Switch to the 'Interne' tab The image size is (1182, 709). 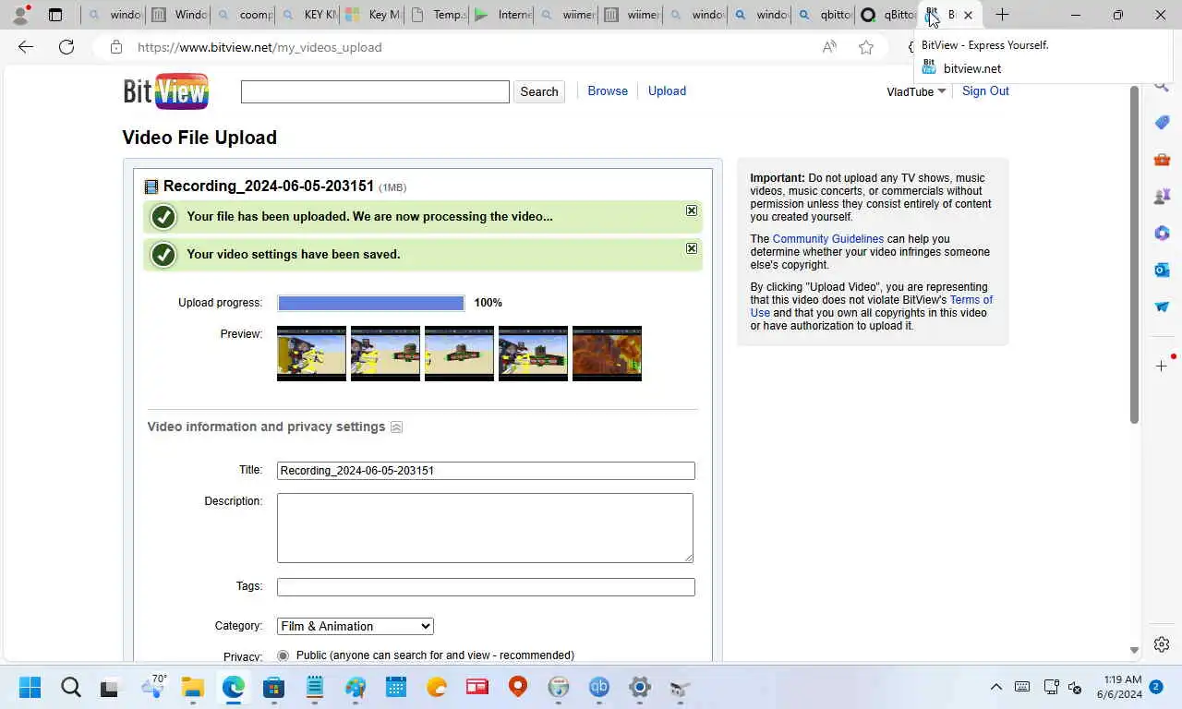501,15
